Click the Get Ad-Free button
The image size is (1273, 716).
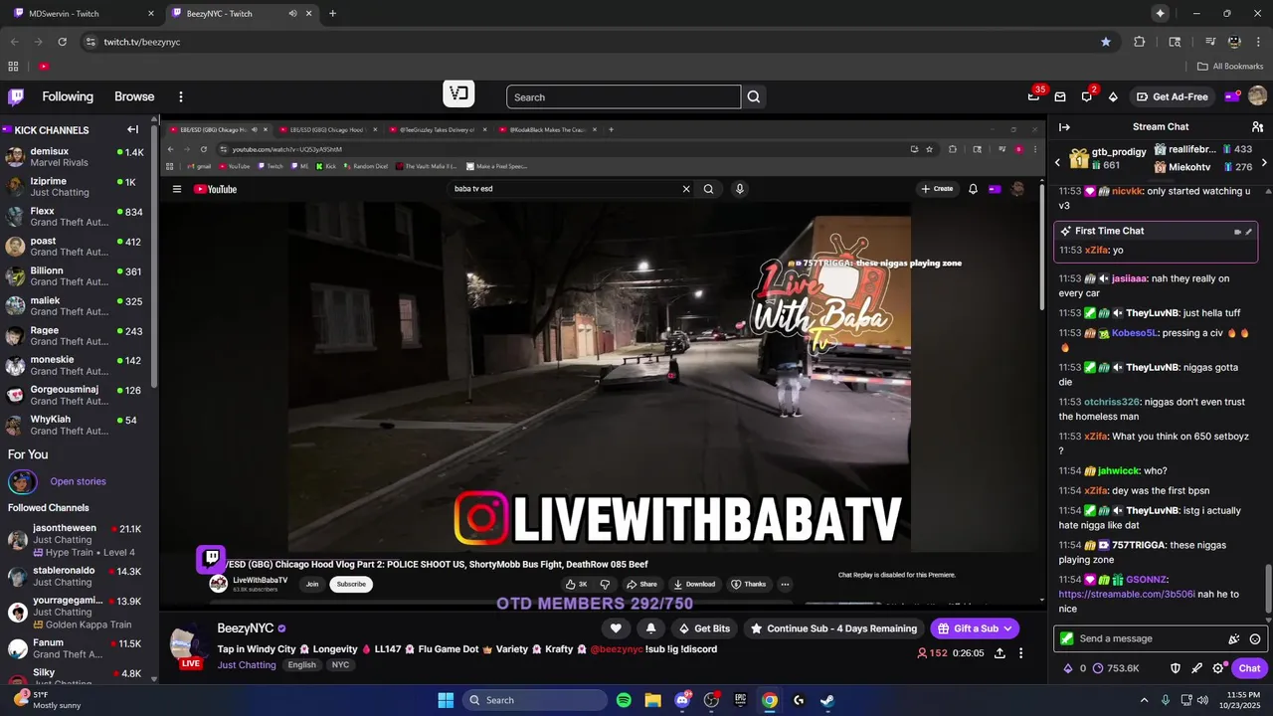1172,96
